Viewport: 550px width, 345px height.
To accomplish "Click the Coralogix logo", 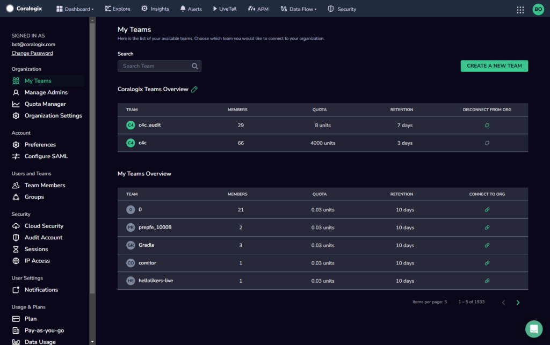I will click(x=24, y=9).
